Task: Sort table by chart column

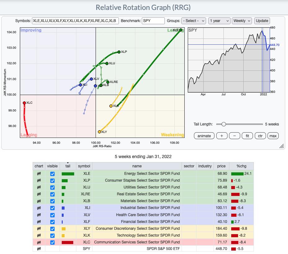Action: pyautogui.click(x=39, y=166)
